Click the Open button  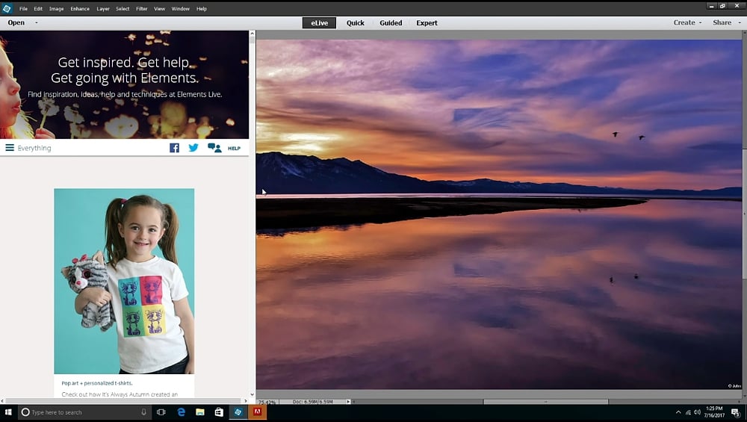tap(16, 22)
